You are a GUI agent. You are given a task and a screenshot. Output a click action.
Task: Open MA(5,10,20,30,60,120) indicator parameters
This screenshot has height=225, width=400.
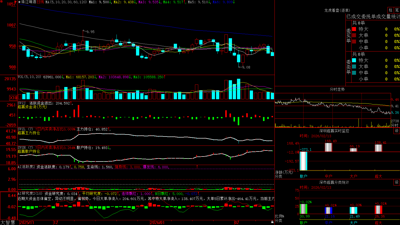(x=66, y=2)
